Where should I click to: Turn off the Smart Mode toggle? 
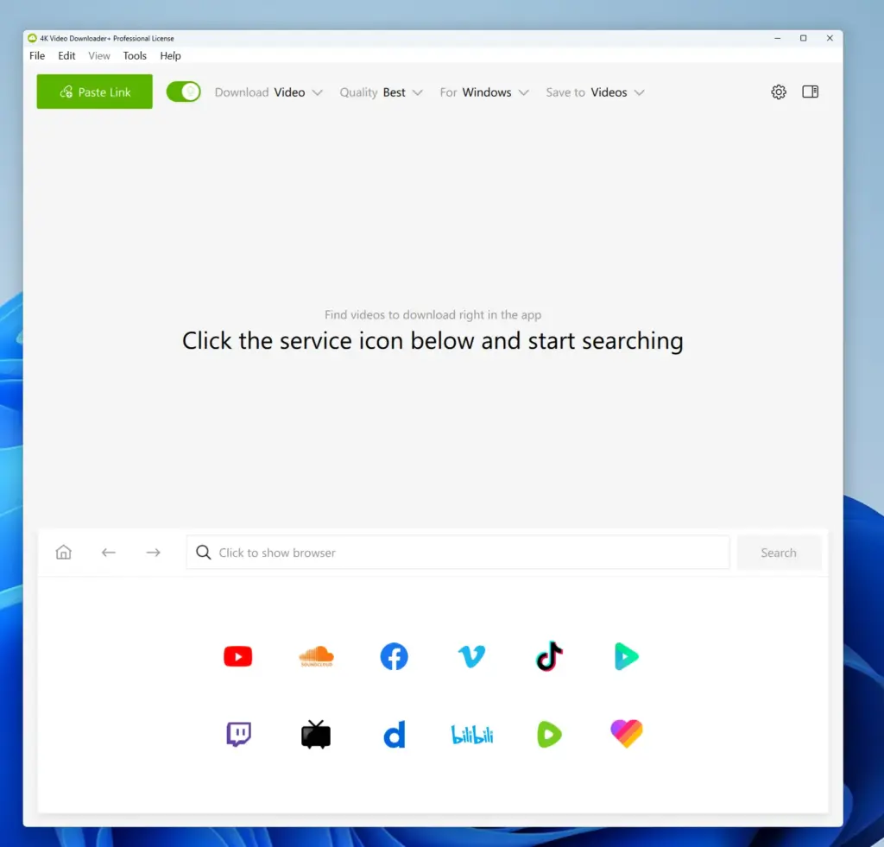click(183, 92)
